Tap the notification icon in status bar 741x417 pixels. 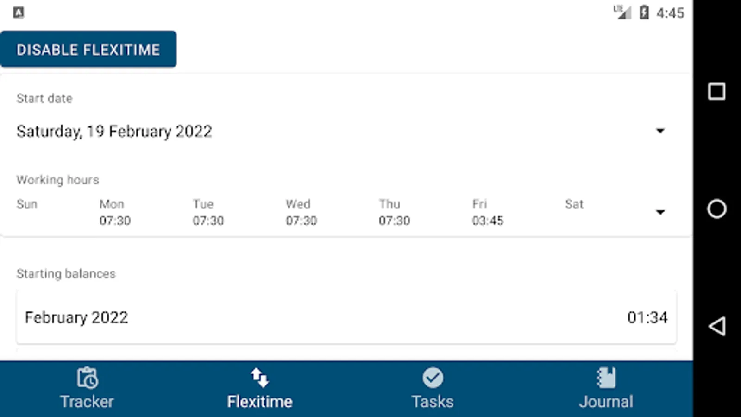19,13
